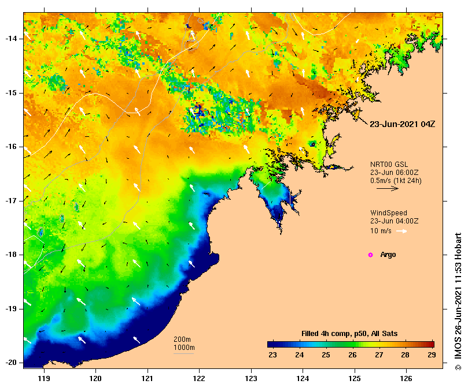Click the '-20' latitude axis label
Viewport: 468px width, 388px height.
pyautogui.click(x=11, y=363)
